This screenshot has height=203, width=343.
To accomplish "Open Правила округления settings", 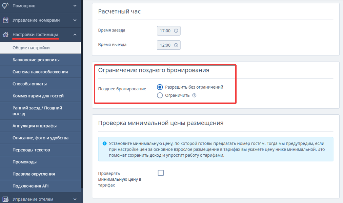I will 40,174.
